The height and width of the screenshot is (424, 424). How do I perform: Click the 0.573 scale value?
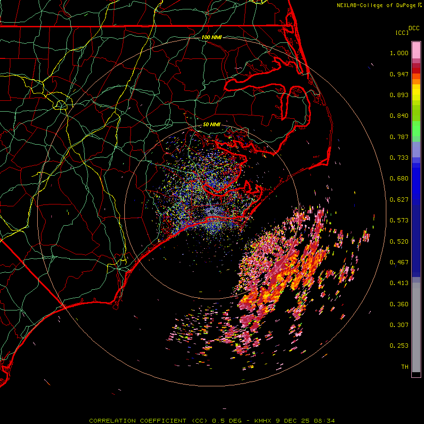399,220
